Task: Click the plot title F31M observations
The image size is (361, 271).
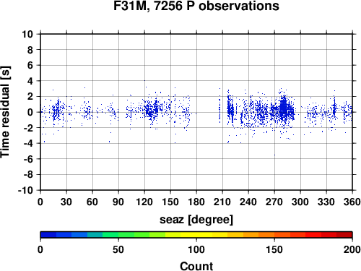Action: [x=196, y=6]
